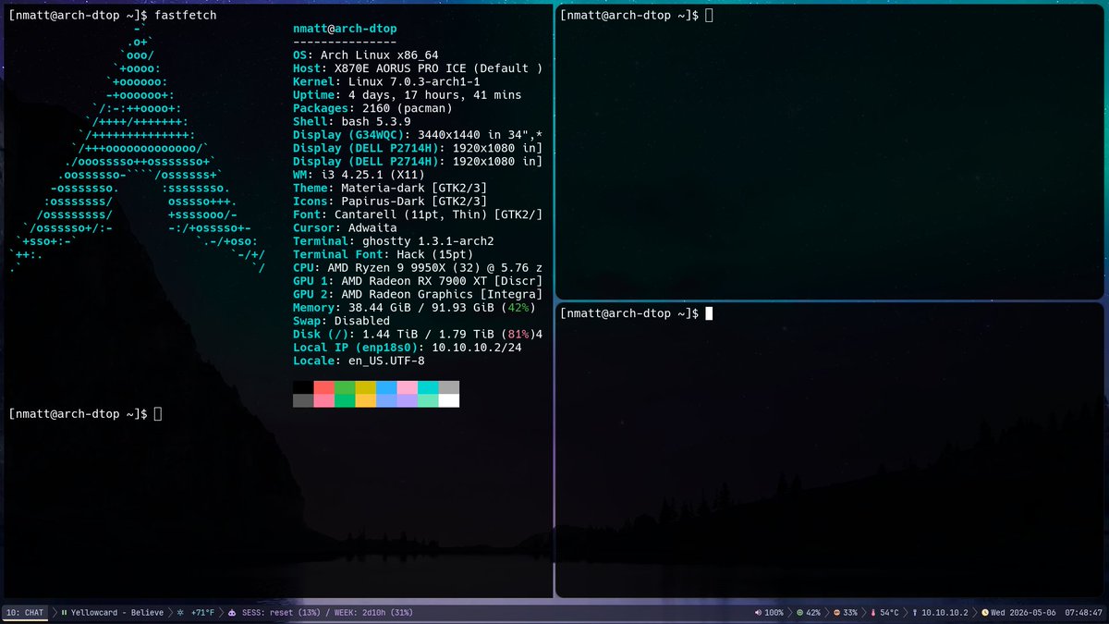
Task: Click the volume speaker icon in status bar
Action: pos(759,613)
